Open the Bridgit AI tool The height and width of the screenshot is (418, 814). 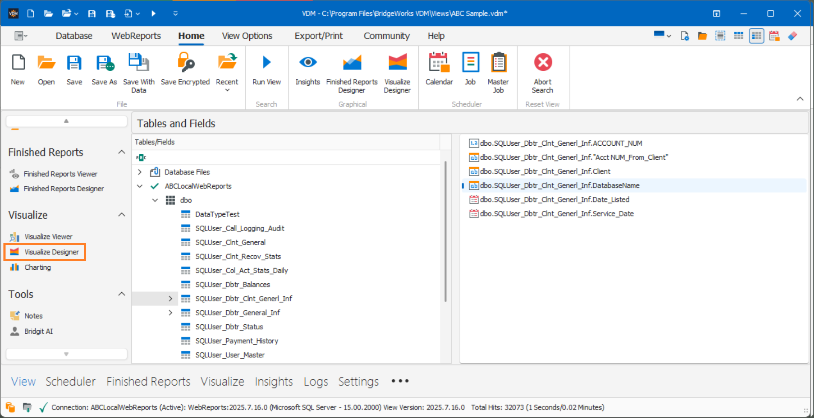38,331
